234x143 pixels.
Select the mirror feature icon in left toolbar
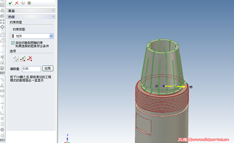tap(2, 16)
